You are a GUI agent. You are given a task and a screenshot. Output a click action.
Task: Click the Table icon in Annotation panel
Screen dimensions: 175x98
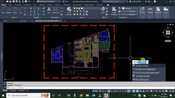pos(62,14)
